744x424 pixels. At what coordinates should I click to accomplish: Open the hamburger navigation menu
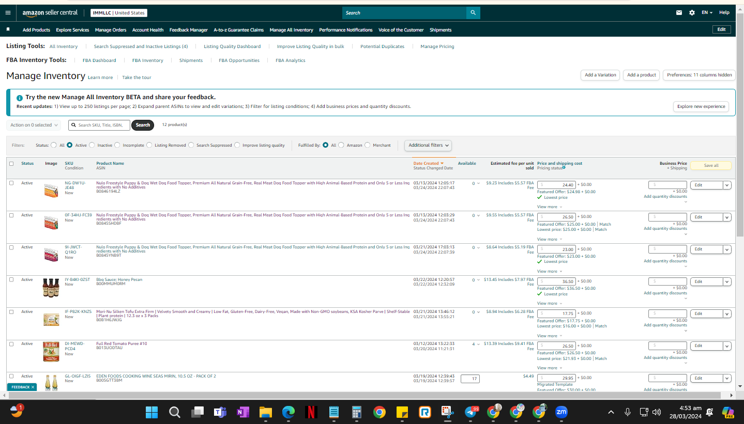(x=8, y=12)
